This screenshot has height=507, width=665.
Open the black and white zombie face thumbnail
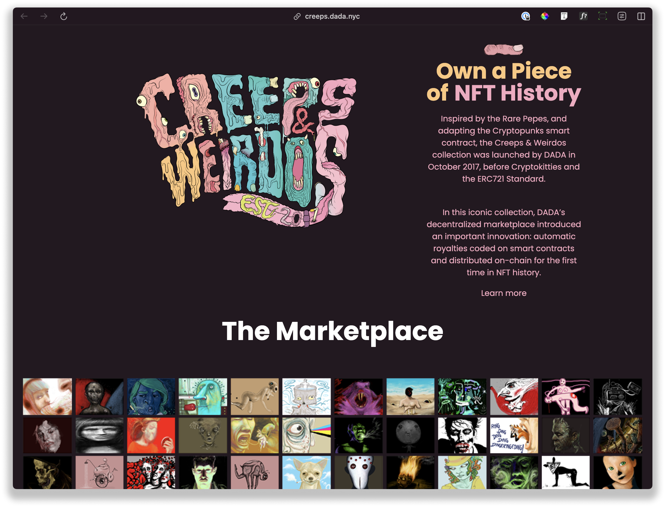(462, 435)
